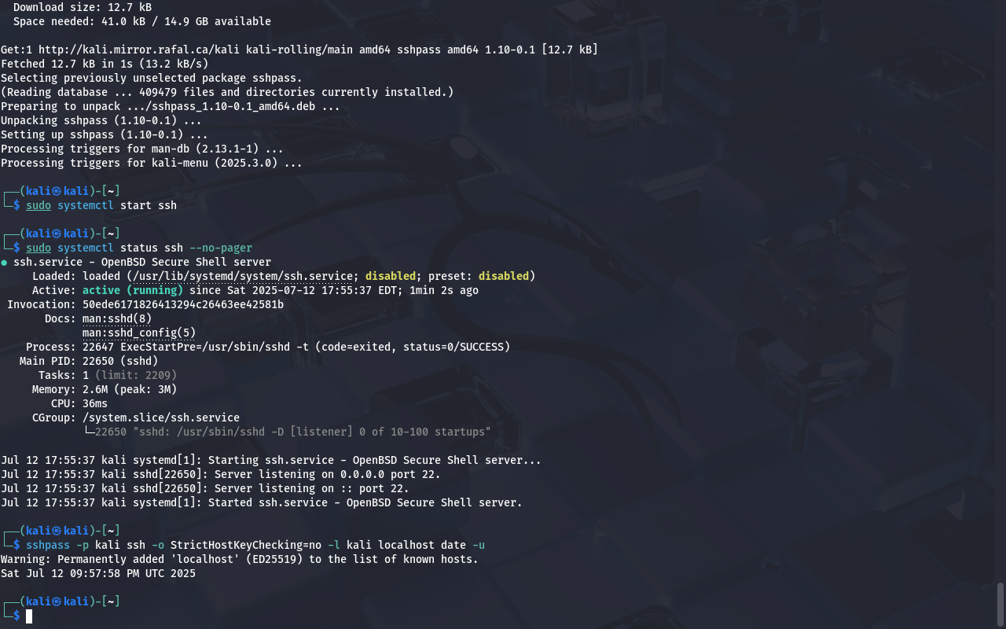This screenshot has height=629, width=1006.
Task: Click the /usr/lib/systemd/system/ssh.service path
Action: pos(243,276)
